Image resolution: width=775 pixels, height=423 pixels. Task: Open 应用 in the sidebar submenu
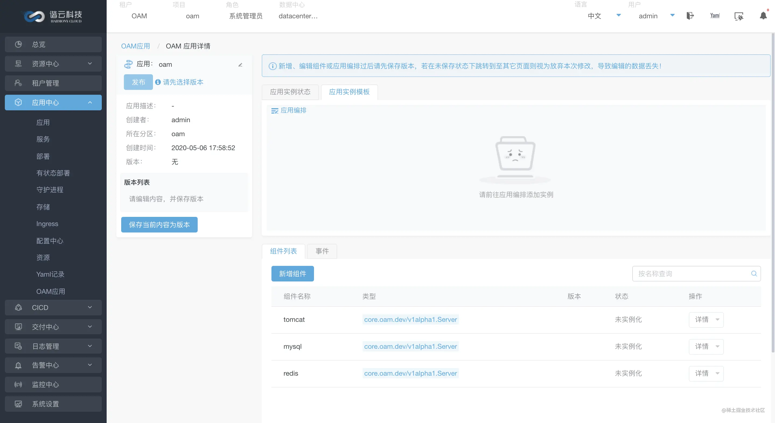[43, 123]
